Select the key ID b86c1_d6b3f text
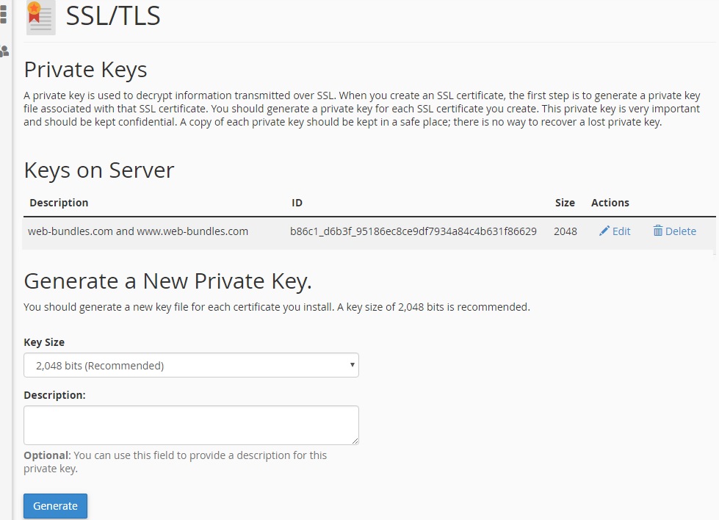Screen dimensions: 719x520 pos(413,231)
